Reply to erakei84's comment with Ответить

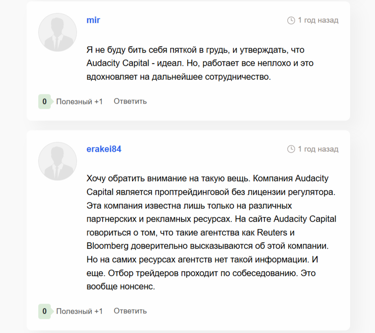130,311
